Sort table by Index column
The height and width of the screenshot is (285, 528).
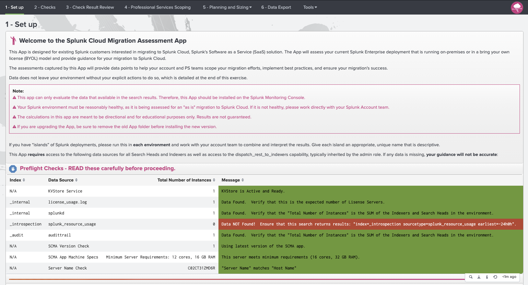click(x=17, y=180)
